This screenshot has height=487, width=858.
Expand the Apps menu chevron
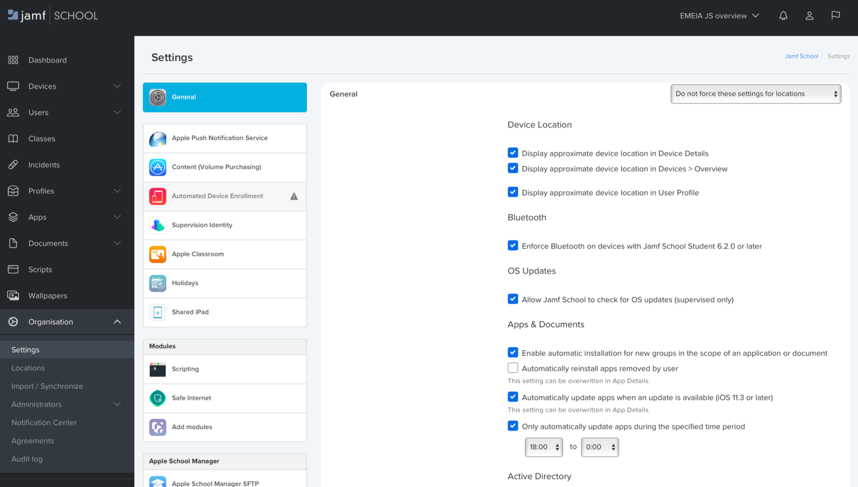pyautogui.click(x=117, y=217)
